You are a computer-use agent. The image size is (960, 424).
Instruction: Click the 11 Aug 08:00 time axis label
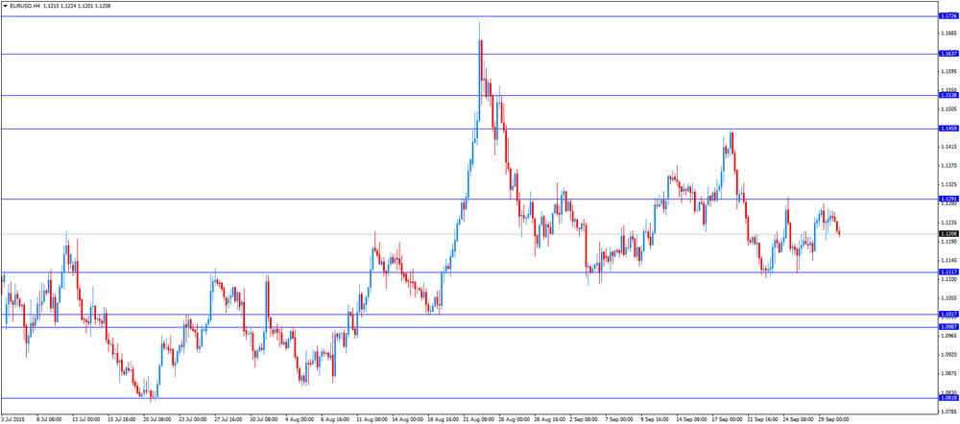[371, 420]
